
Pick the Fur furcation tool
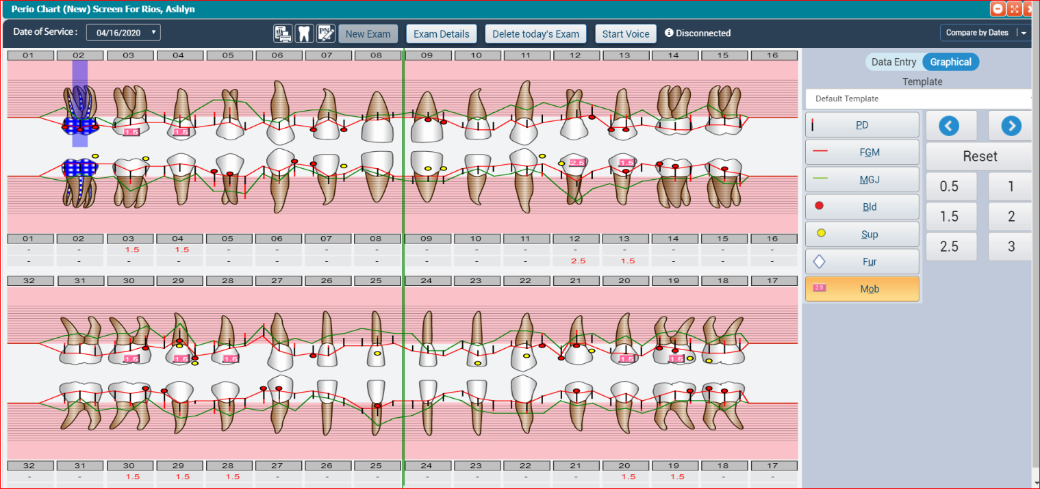click(862, 262)
